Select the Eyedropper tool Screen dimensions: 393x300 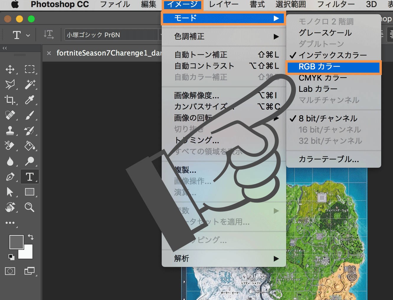coord(30,100)
